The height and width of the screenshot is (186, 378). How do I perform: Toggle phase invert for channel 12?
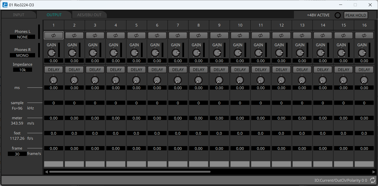pyautogui.click(x=281, y=35)
